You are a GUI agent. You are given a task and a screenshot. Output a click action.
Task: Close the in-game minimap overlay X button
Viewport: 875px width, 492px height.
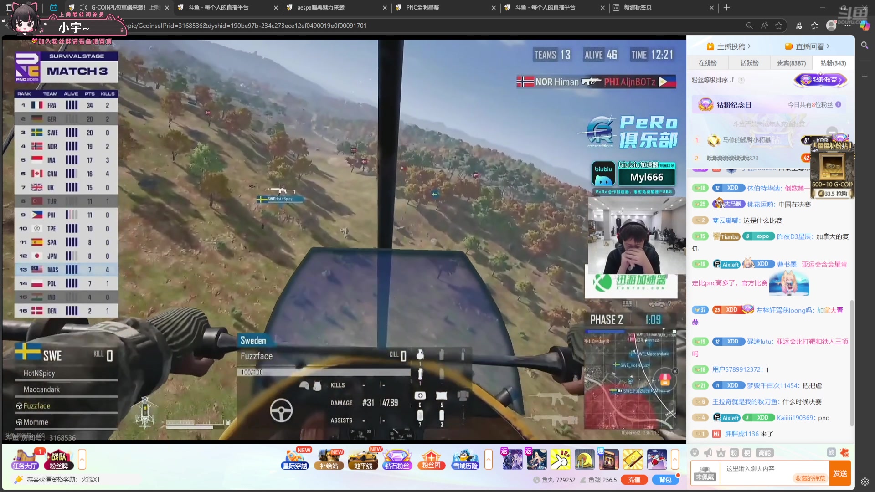675,372
